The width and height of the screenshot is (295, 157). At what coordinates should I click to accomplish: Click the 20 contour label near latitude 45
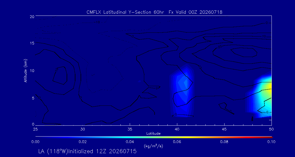click(220, 47)
